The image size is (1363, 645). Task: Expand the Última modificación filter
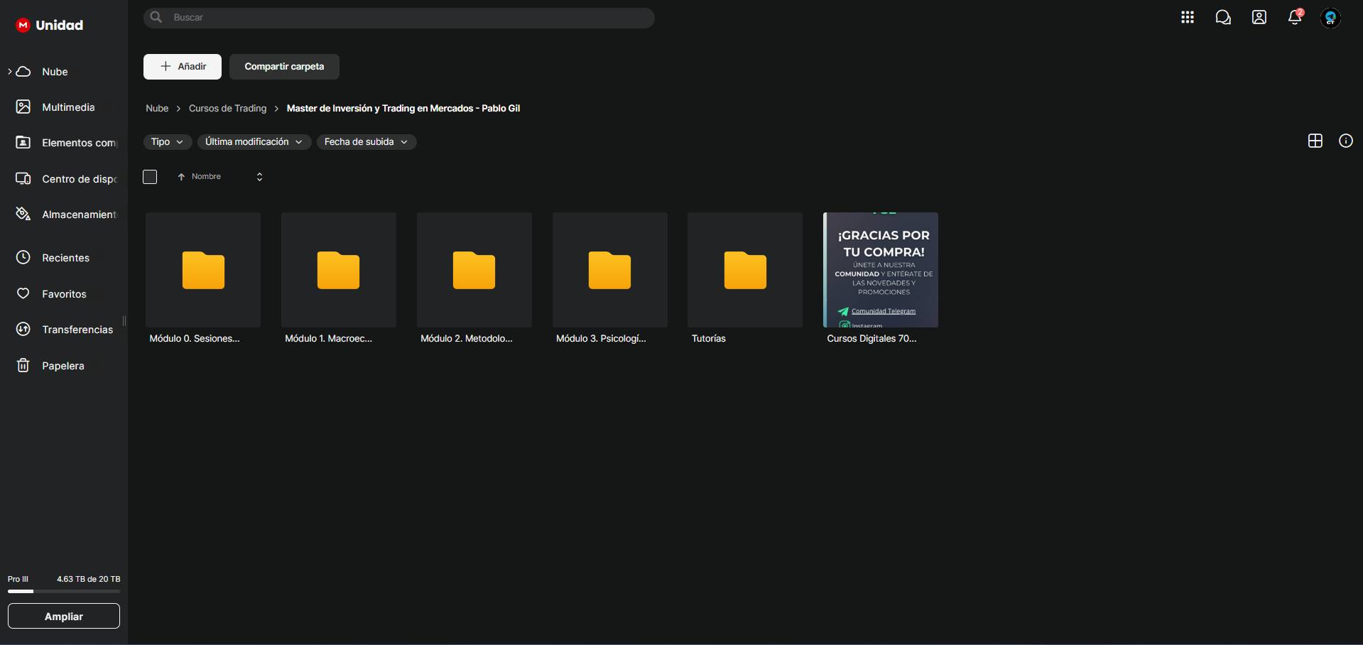coord(254,142)
